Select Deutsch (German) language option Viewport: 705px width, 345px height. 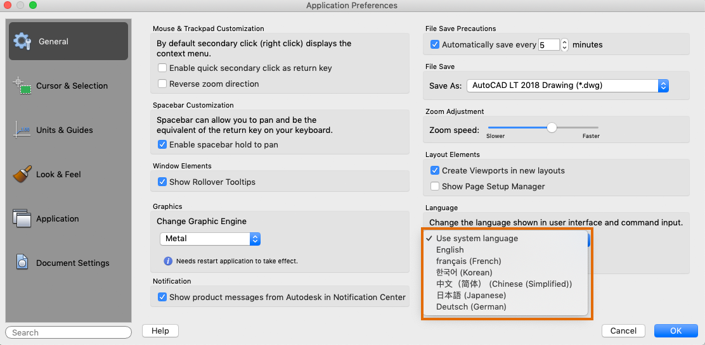click(x=471, y=306)
